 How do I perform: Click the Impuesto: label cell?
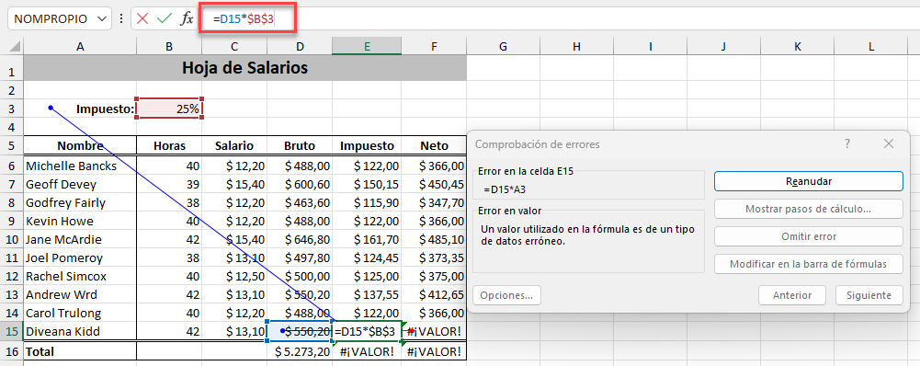click(80, 109)
